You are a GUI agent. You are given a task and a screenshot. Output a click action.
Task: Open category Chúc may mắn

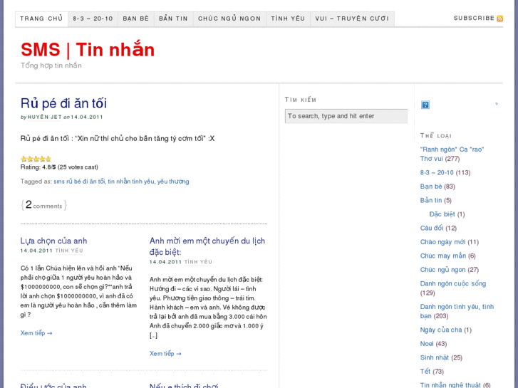pos(442,256)
